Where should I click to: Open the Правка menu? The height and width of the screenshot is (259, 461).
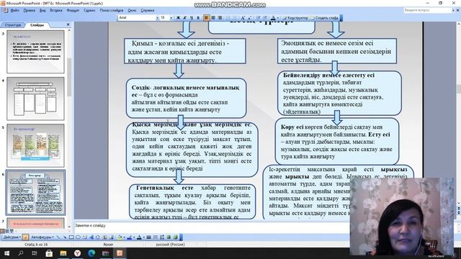click(x=29, y=10)
